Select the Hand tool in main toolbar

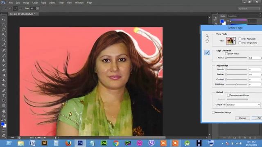coord(4,111)
